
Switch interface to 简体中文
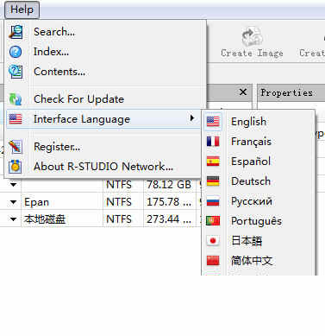252,261
